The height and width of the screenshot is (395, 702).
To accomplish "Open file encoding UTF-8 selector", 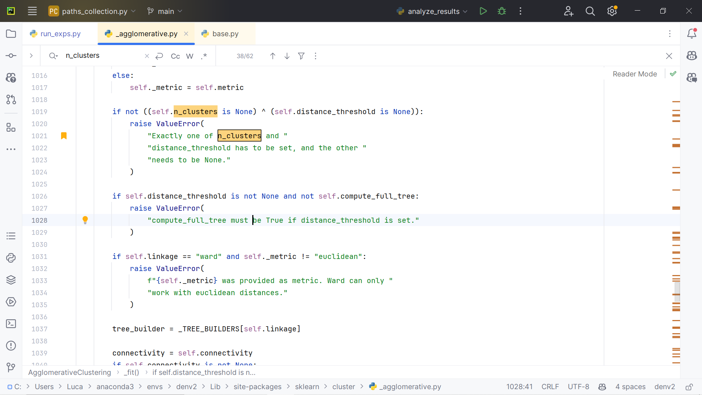I will [578, 387].
